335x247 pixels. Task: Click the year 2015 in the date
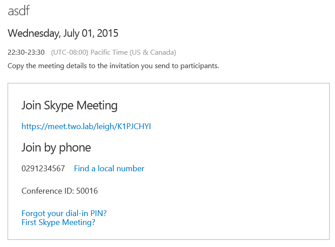pos(108,33)
